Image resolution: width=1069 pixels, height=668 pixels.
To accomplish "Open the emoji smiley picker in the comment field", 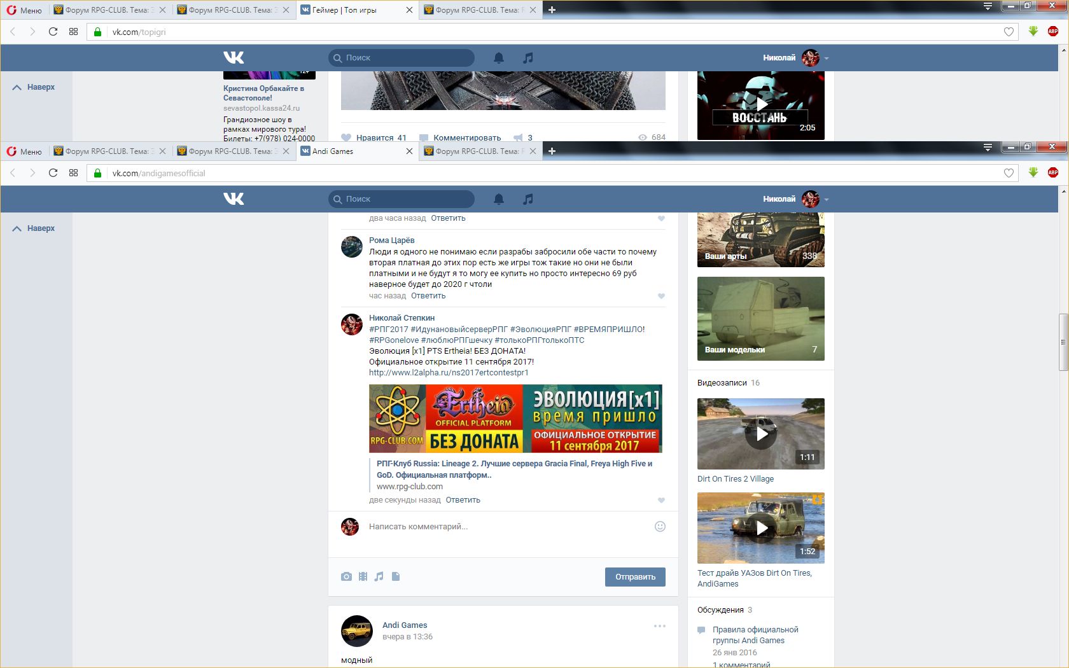I will (x=660, y=526).
